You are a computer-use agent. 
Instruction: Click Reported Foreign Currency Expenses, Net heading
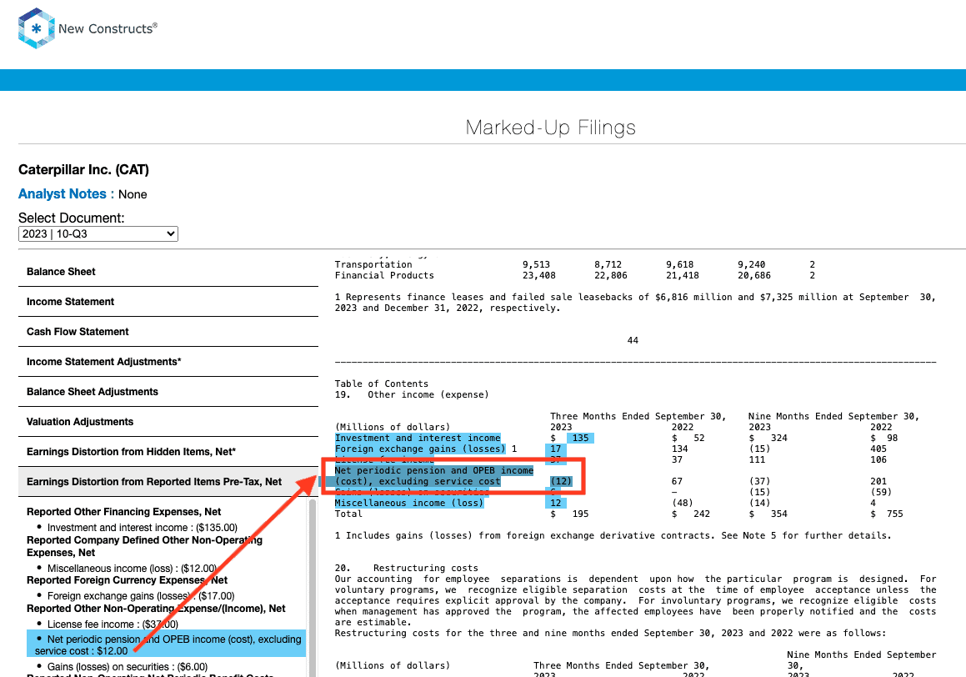pyautogui.click(x=127, y=580)
